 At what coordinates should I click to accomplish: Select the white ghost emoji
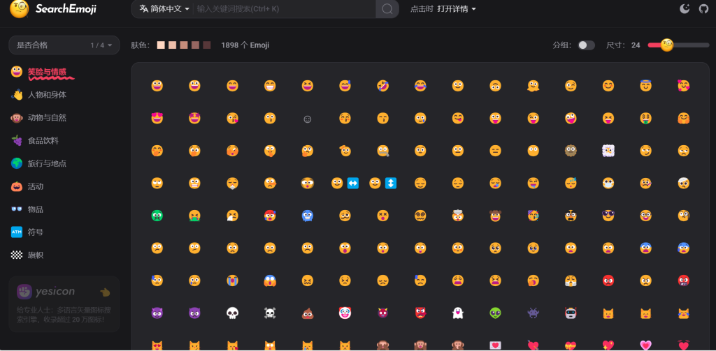pos(457,313)
